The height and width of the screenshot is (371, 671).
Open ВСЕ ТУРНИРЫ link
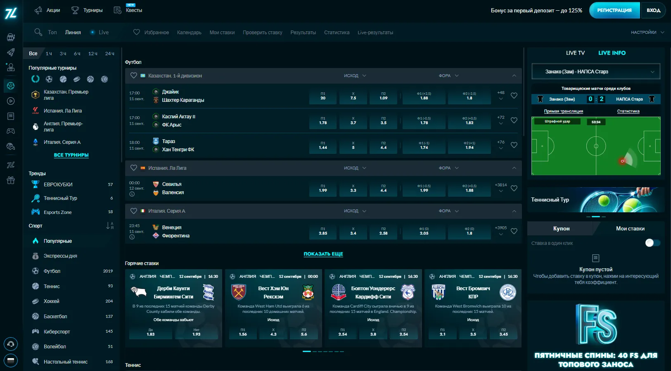coord(71,155)
